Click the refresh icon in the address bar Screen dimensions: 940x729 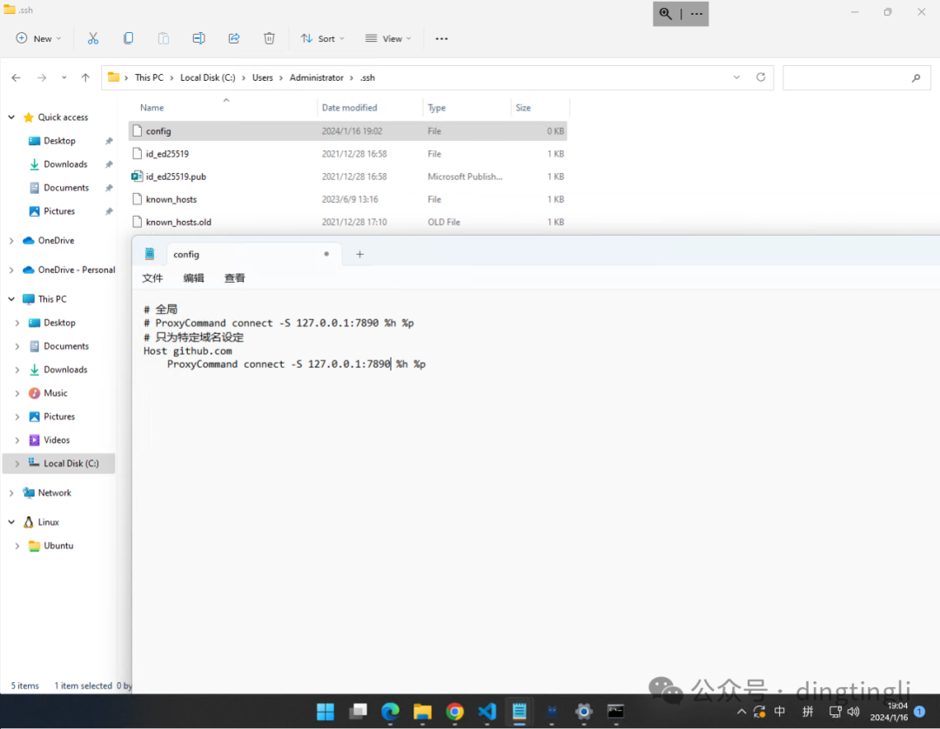click(x=760, y=77)
